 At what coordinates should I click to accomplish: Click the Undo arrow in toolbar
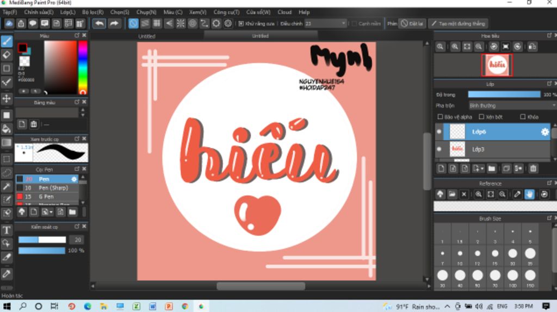(100, 24)
